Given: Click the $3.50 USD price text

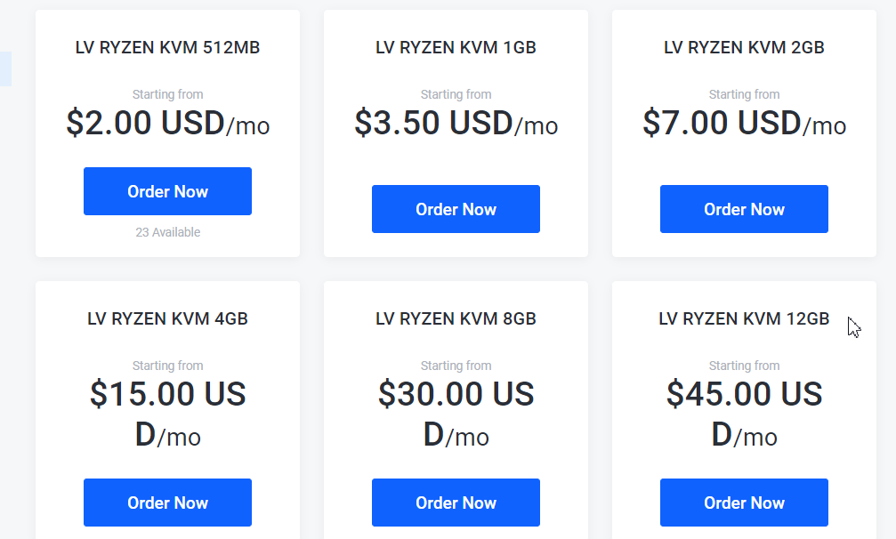Looking at the screenshot, I should click(456, 124).
